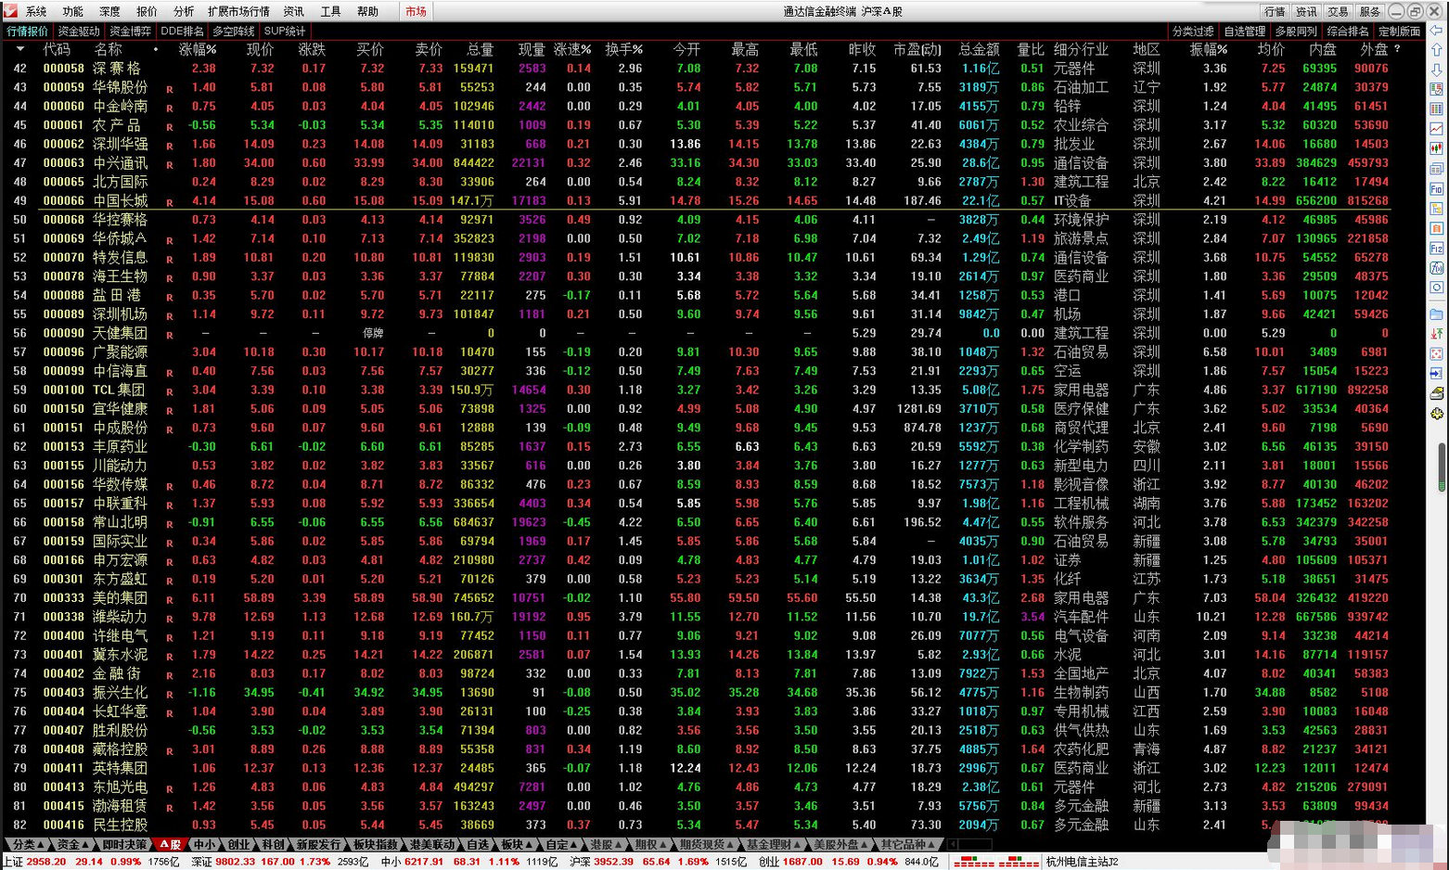Click the orange 自 self-select icon
Screen dimensions: 1449x870
[1437, 228]
